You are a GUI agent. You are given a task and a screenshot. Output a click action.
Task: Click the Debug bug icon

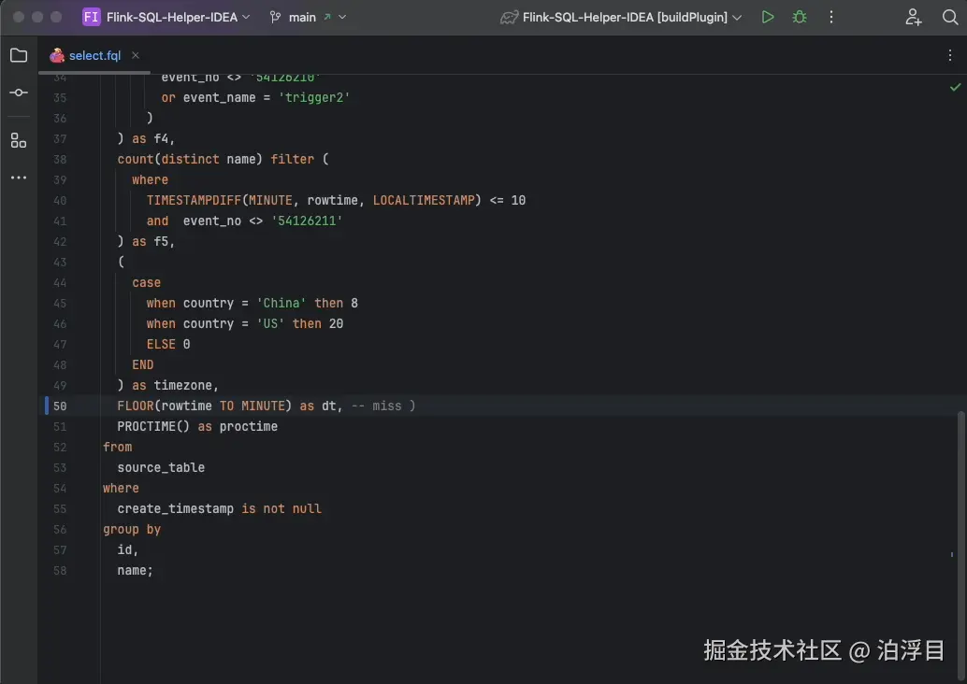pos(800,17)
